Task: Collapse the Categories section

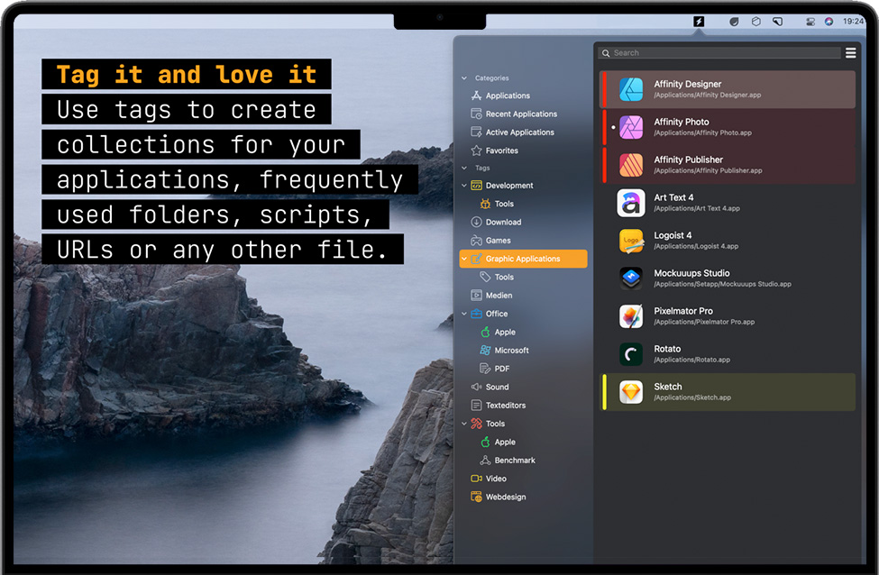Action: [465, 78]
